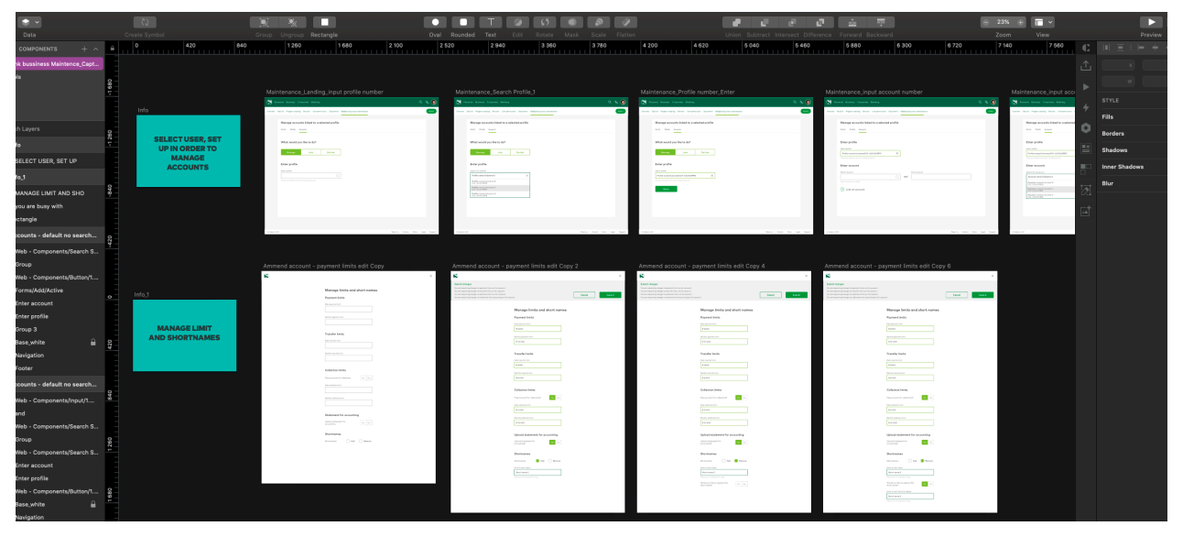This screenshot has width=1183, height=537.
Task: Zoom in with the plus button
Action: click(x=1020, y=22)
